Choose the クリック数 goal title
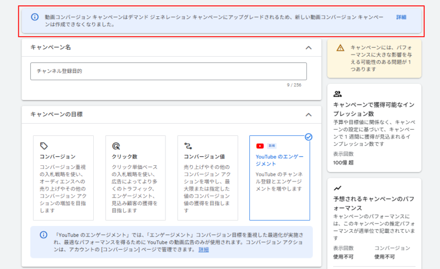Image resolution: width=440 pixels, height=269 pixels. [x=125, y=157]
